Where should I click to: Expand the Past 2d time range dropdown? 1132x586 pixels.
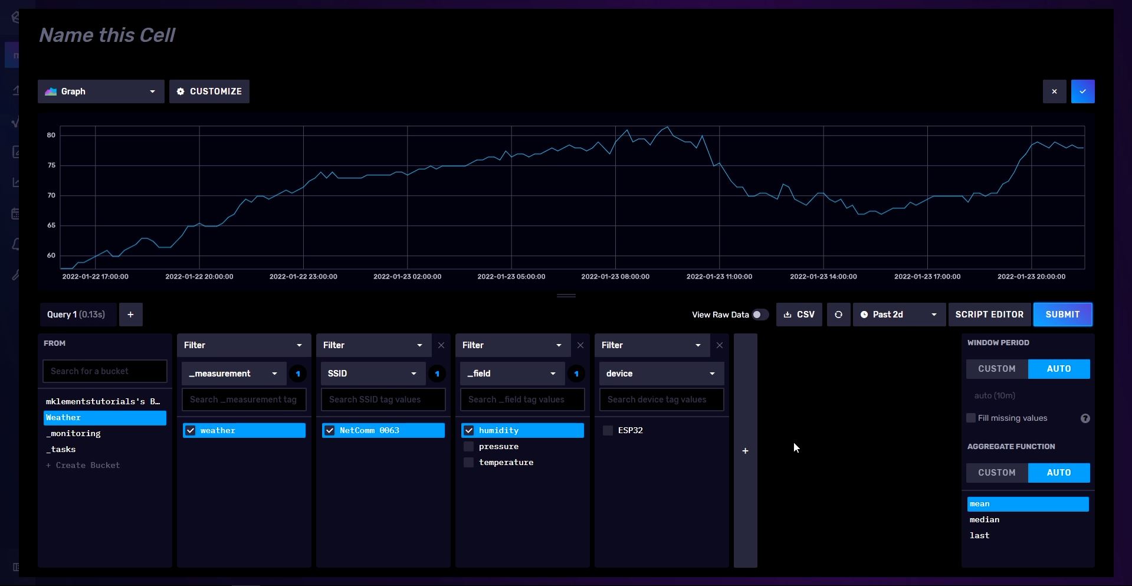898,315
